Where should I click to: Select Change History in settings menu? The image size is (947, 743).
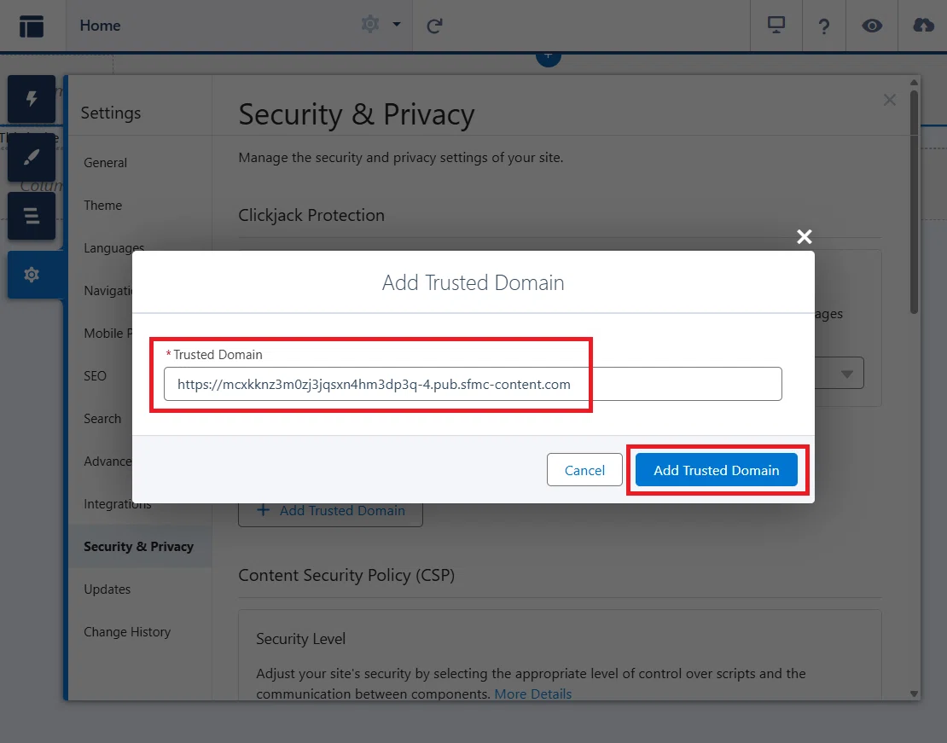tap(127, 632)
